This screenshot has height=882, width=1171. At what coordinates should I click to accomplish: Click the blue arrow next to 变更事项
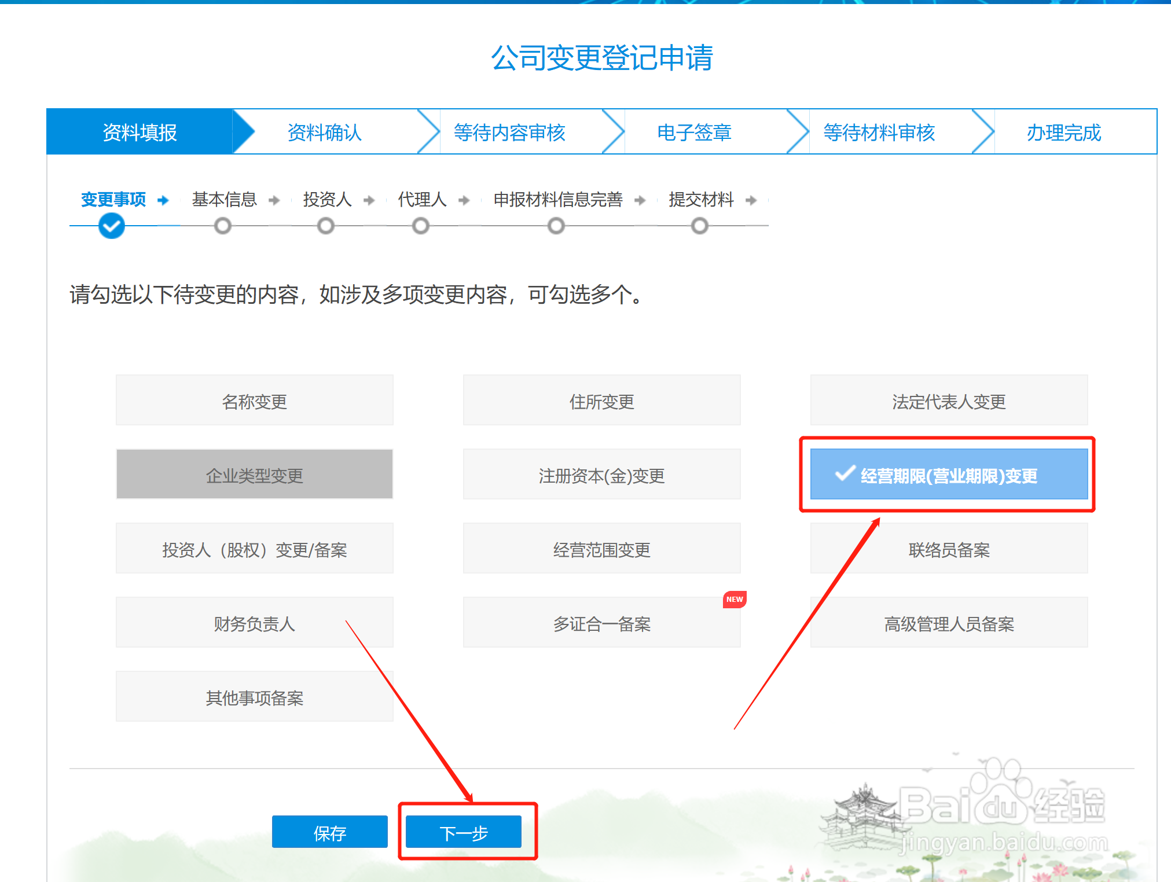[163, 200]
